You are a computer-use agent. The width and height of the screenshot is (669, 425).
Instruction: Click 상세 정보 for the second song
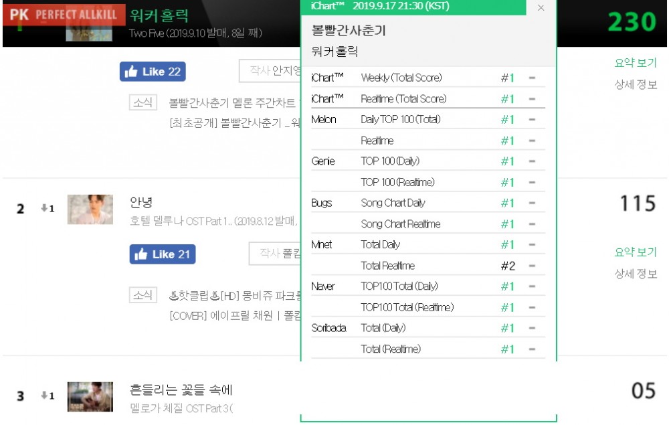(636, 274)
